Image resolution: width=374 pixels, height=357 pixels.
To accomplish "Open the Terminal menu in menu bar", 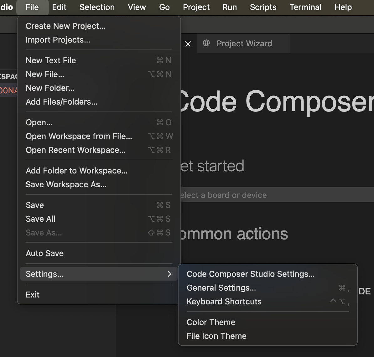I will coord(305,7).
